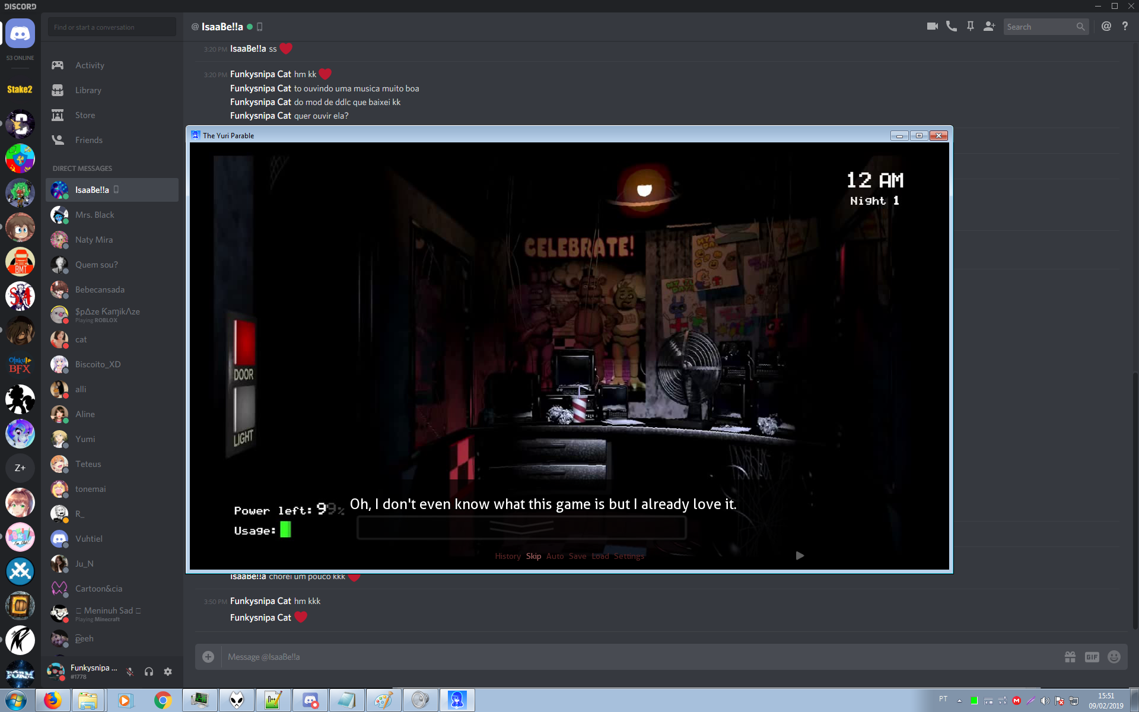
Task: Open File Explorer from the taskbar
Action: (88, 700)
